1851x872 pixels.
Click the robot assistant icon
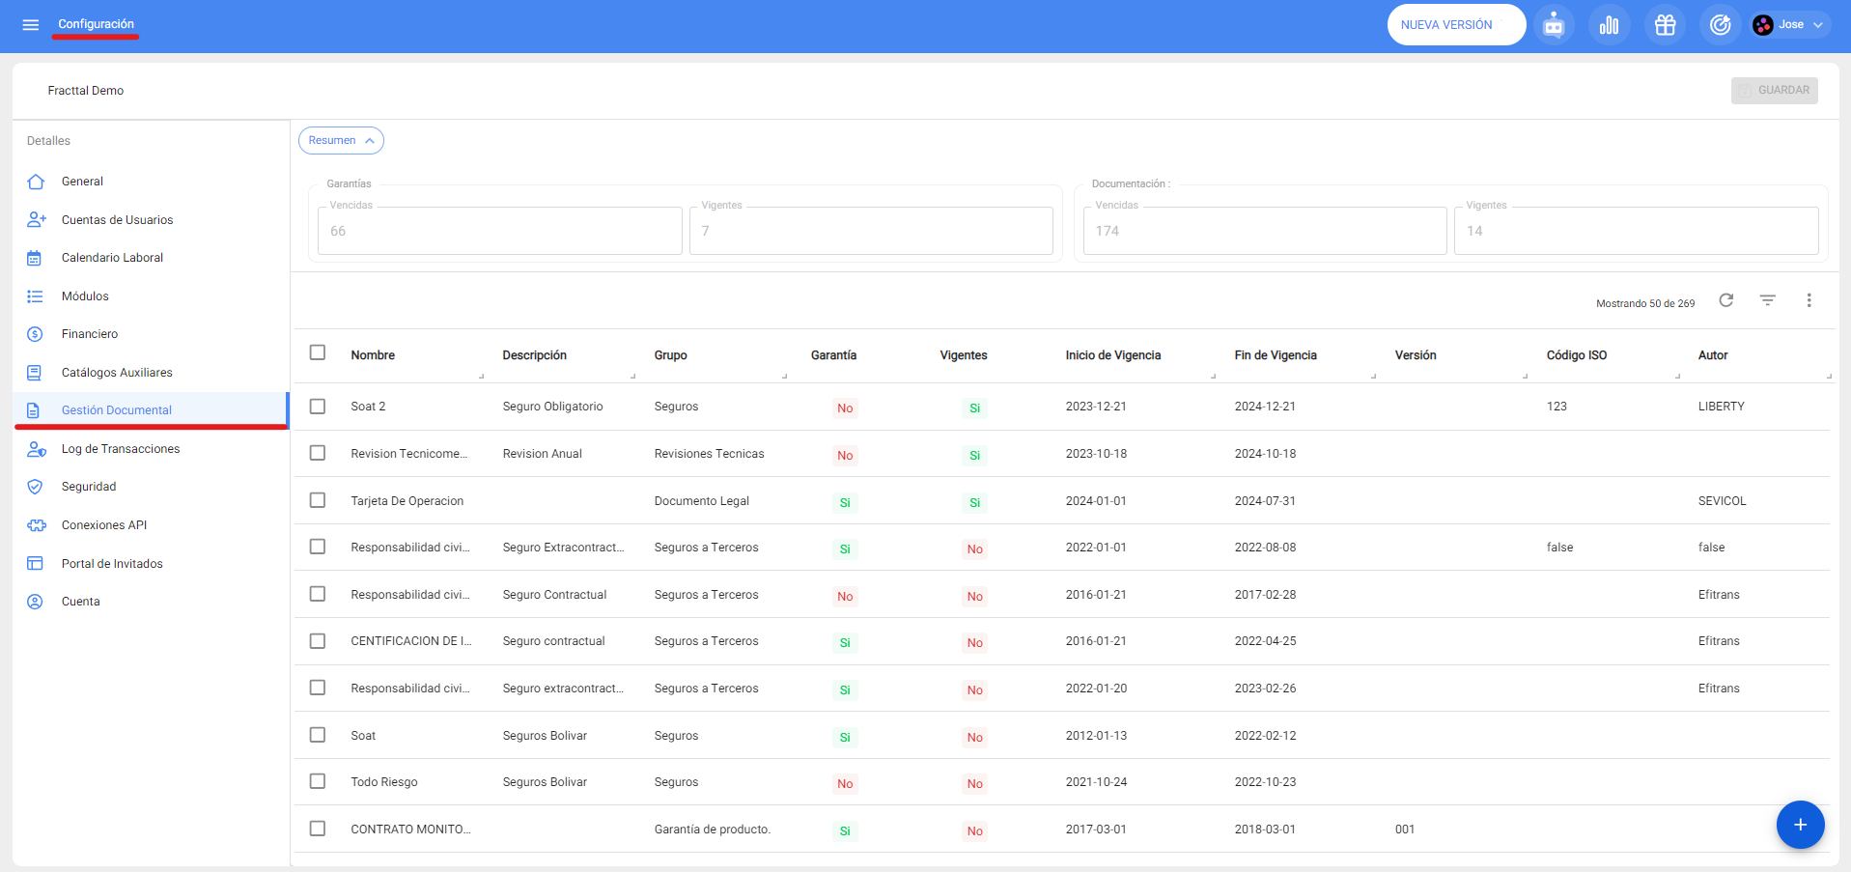coord(1553,25)
